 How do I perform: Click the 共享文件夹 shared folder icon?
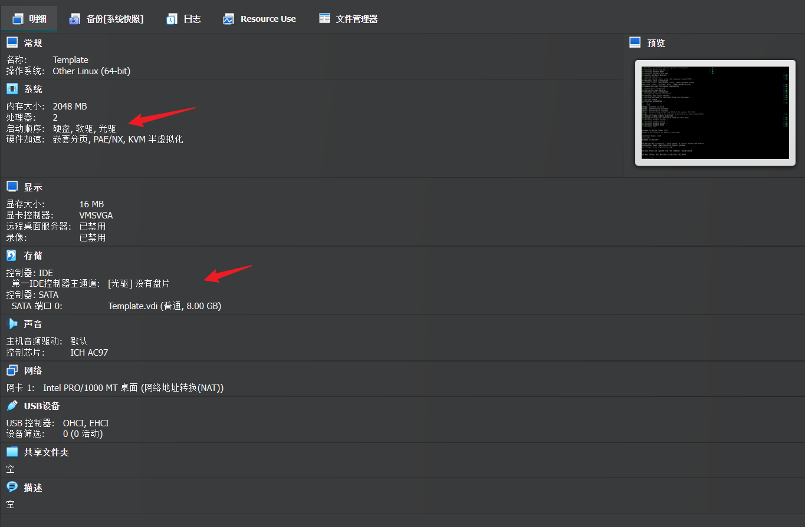point(12,452)
